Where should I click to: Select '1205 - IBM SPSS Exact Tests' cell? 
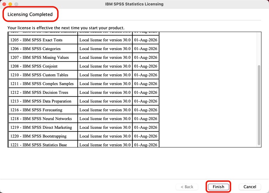click(x=43, y=40)
